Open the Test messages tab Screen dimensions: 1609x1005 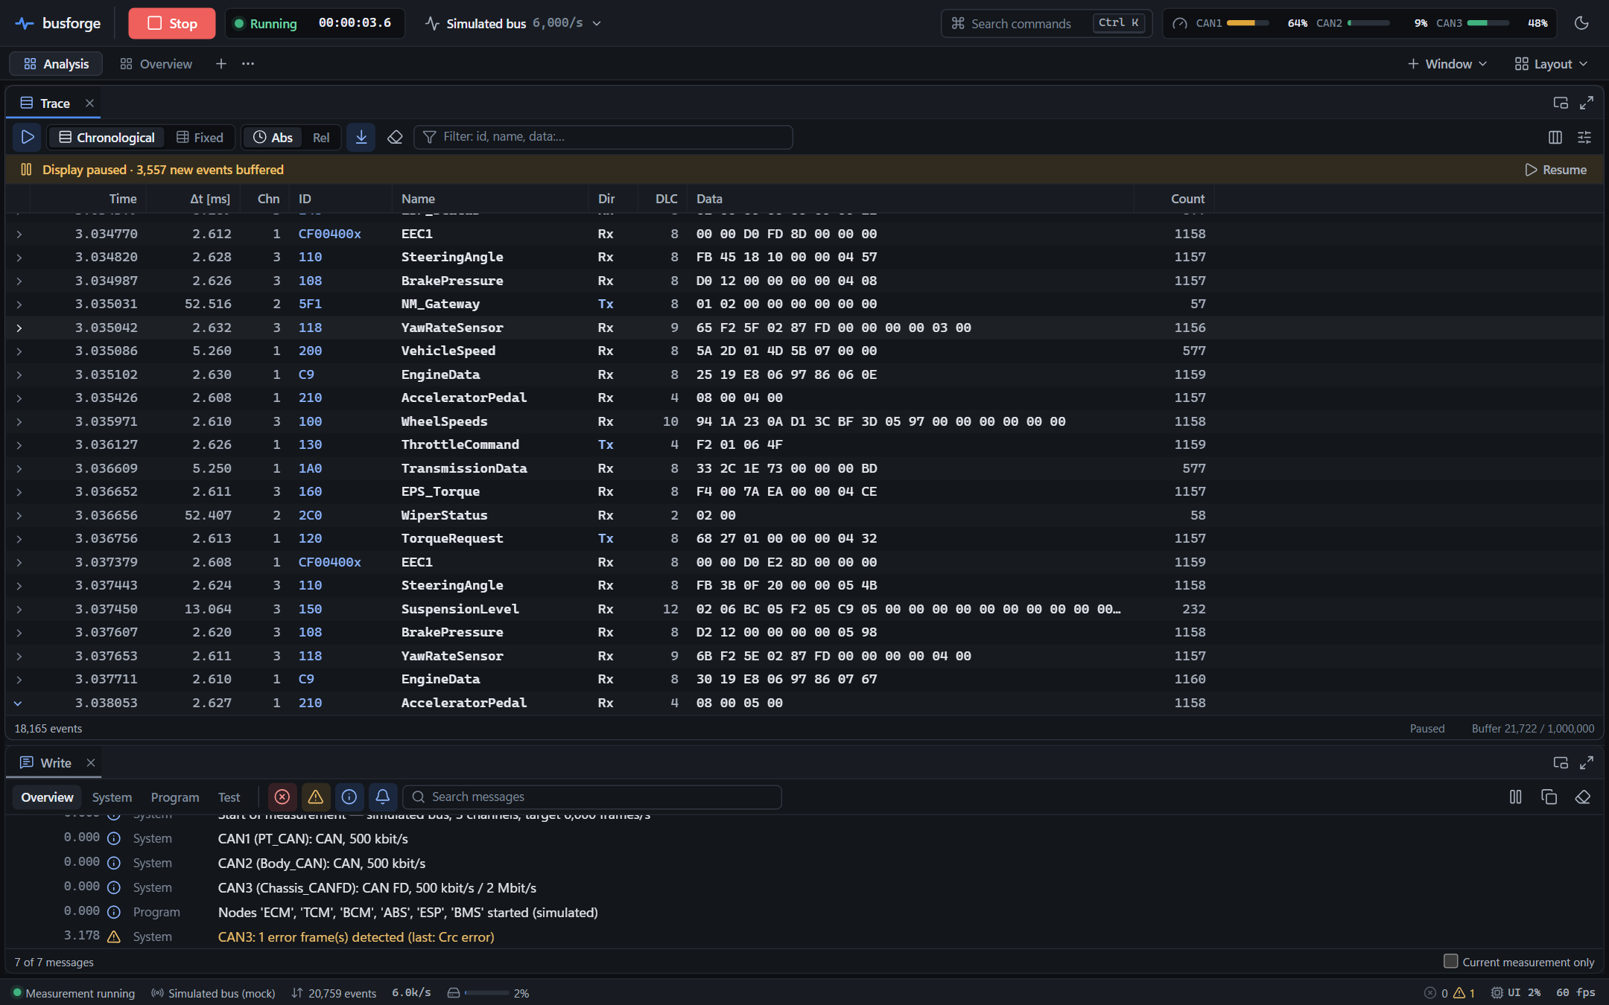coord(229,797)
